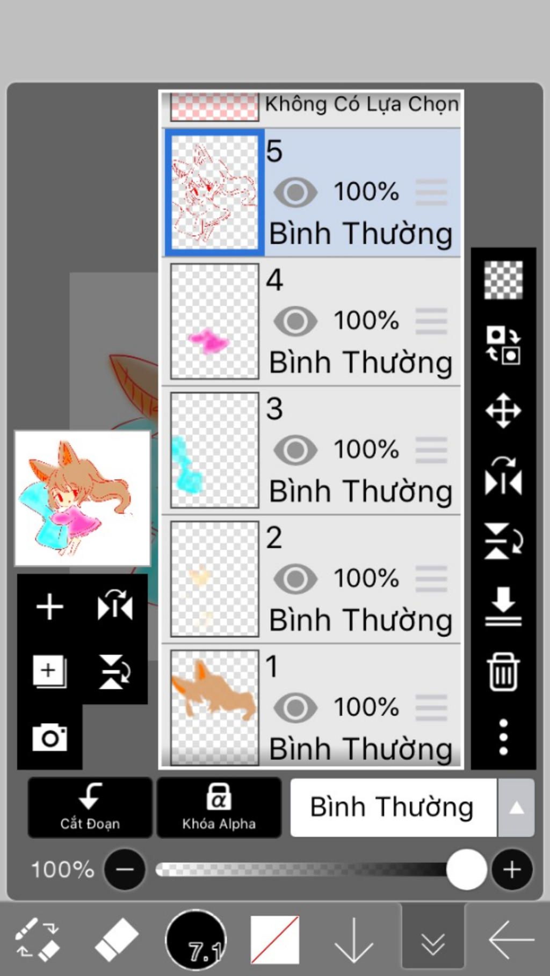This screenshot has width=550, height=976.
Task: Tap the Khóa Alpha lock button
Action: 219,807
